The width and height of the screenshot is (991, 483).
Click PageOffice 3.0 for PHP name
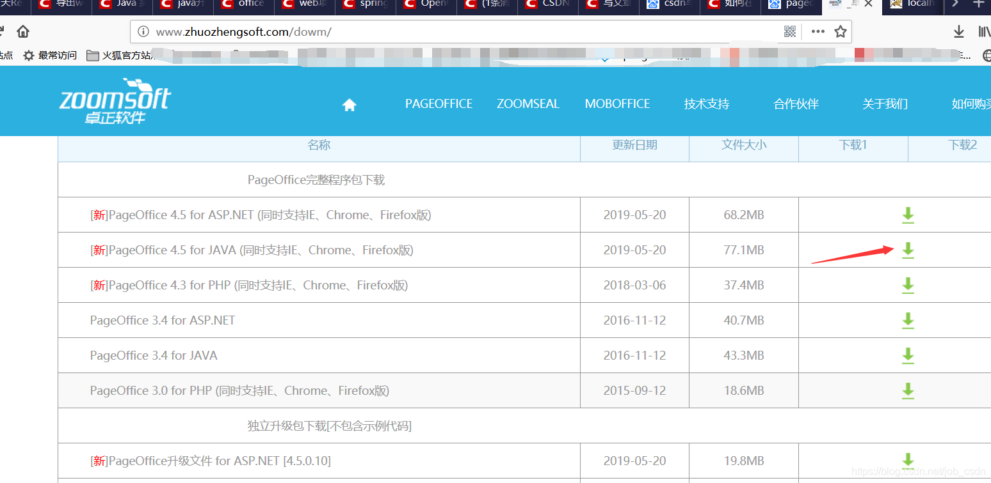[x=239, y=391]
